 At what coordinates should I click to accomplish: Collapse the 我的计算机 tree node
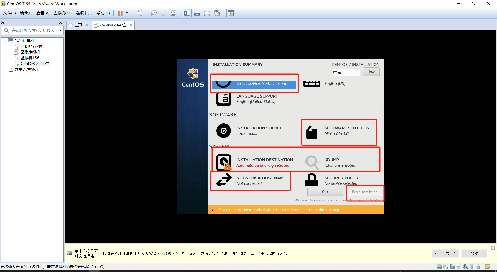click(5, 41)
